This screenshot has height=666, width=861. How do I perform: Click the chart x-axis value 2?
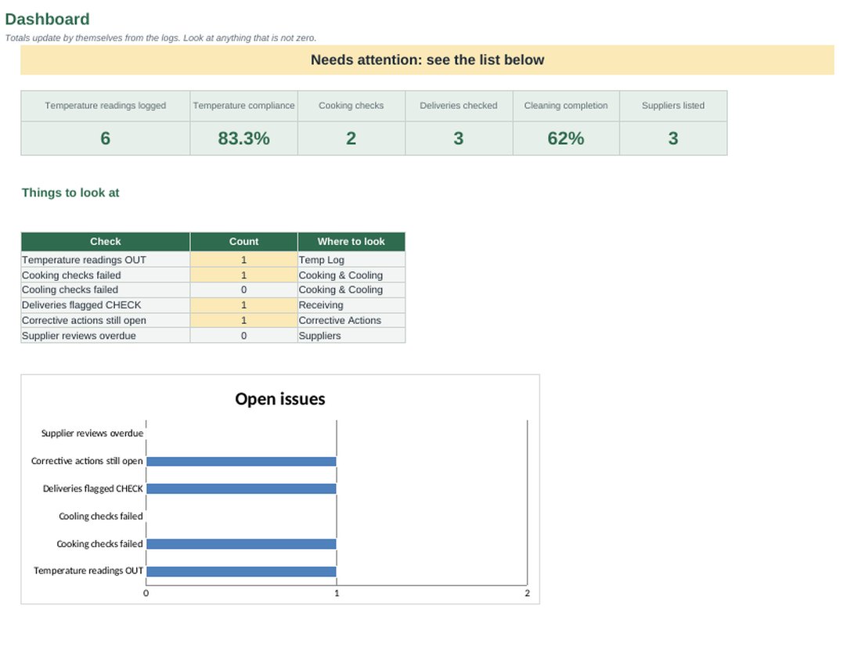(x=527, y=593)
